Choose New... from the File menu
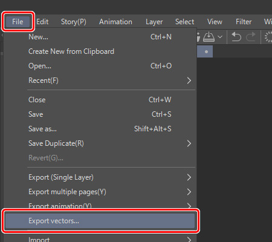 coord(100,37)
